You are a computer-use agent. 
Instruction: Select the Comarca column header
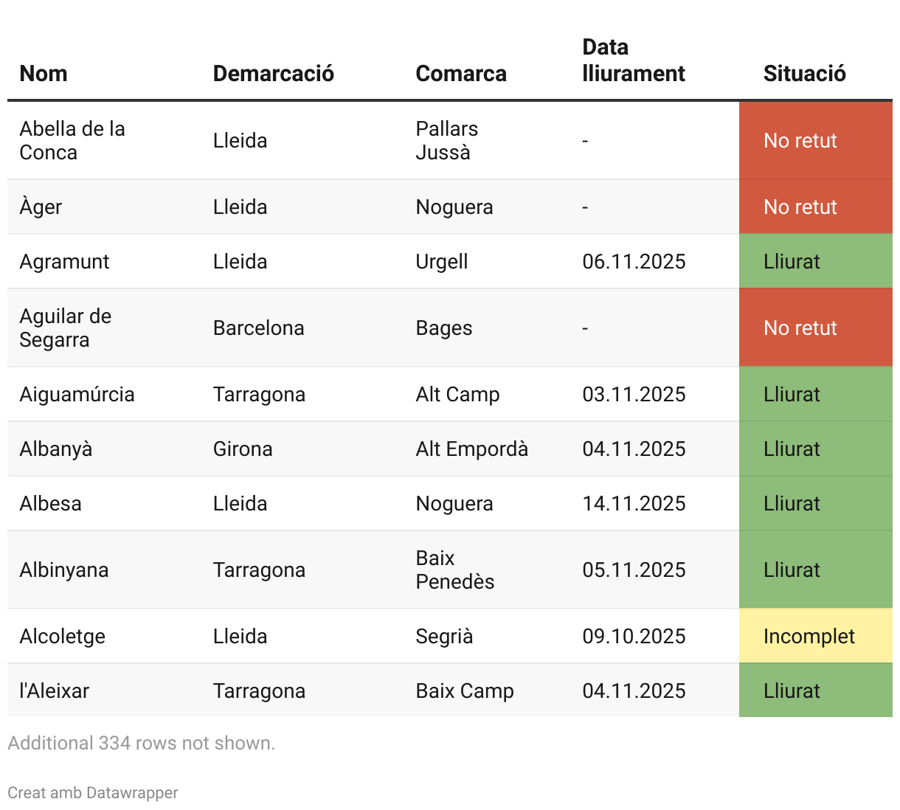click(x=461, y=74)
